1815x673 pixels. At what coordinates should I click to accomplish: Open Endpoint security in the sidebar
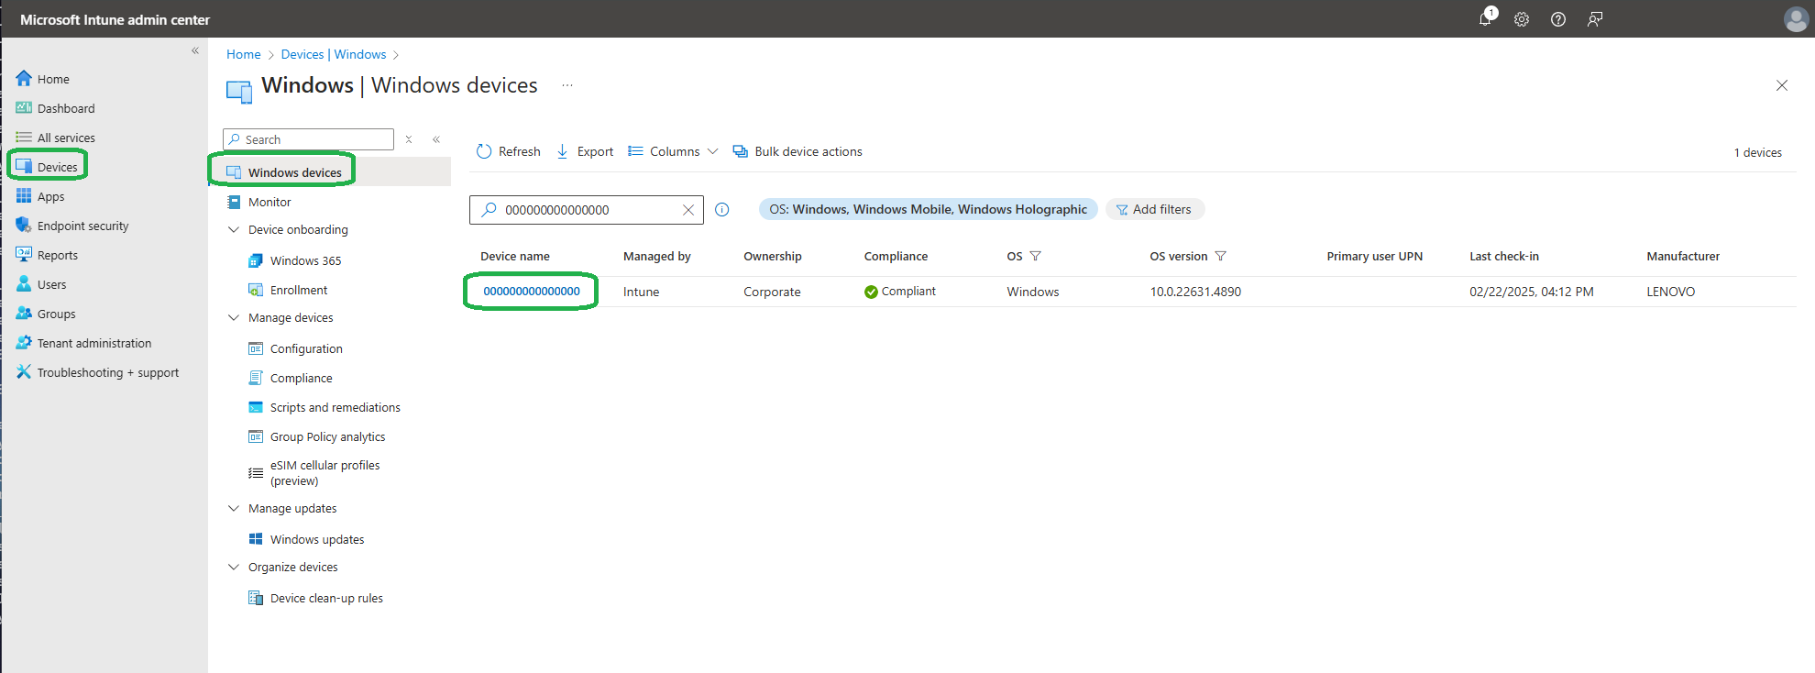pos(82,226)
